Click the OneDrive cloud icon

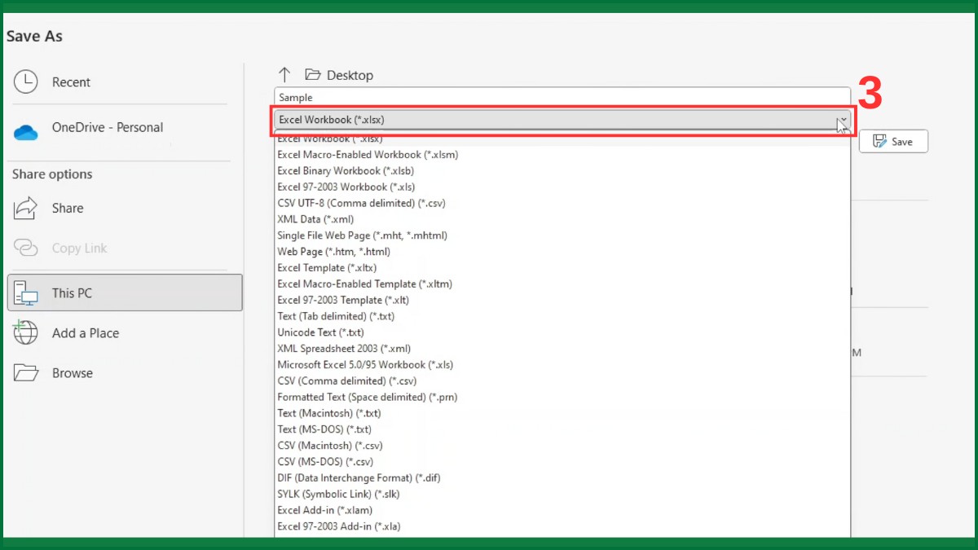pos(25,127)
